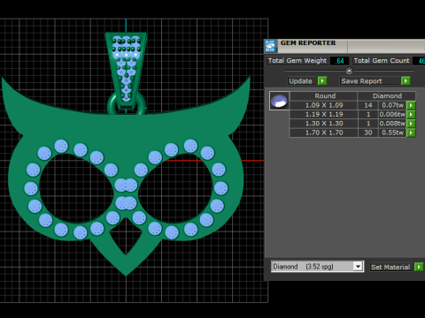Collapse panel with the small up-arrow handle
Viewport: 425px width, 318px height.
coord(349,71)
